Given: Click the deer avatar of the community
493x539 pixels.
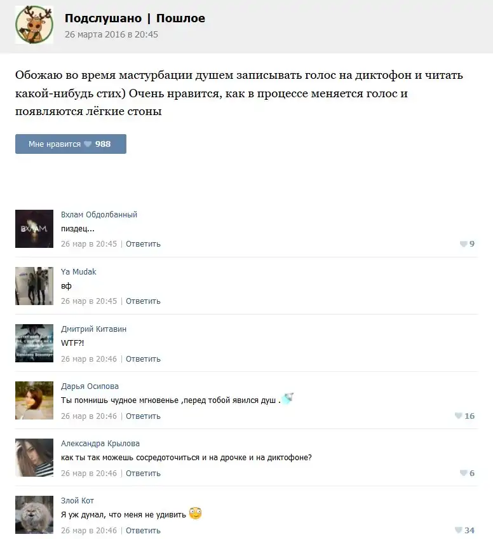Looking at the screenshot, I should coord(34,25).
